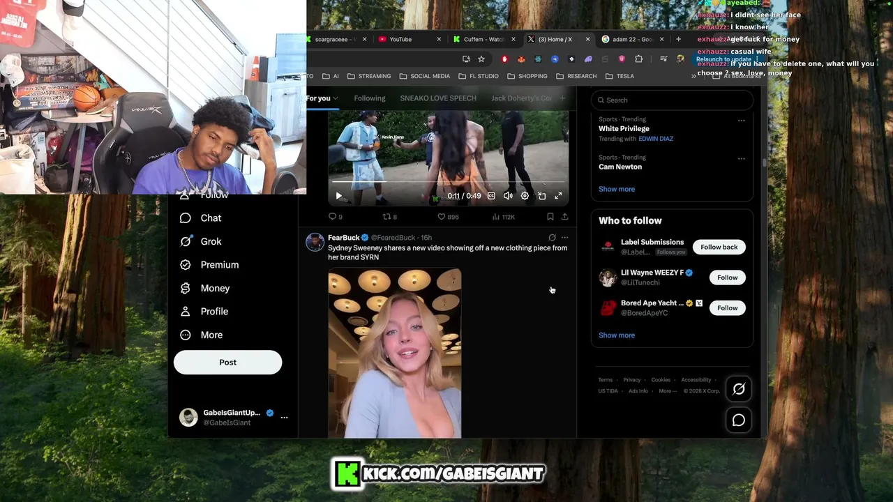The width and height of the screenshot is (893, 502).
Task: Focus the X Search field
Action: coord(673,100)
